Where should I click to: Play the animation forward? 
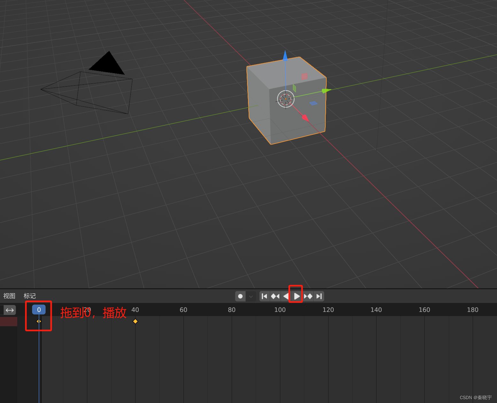coord(297,296)
